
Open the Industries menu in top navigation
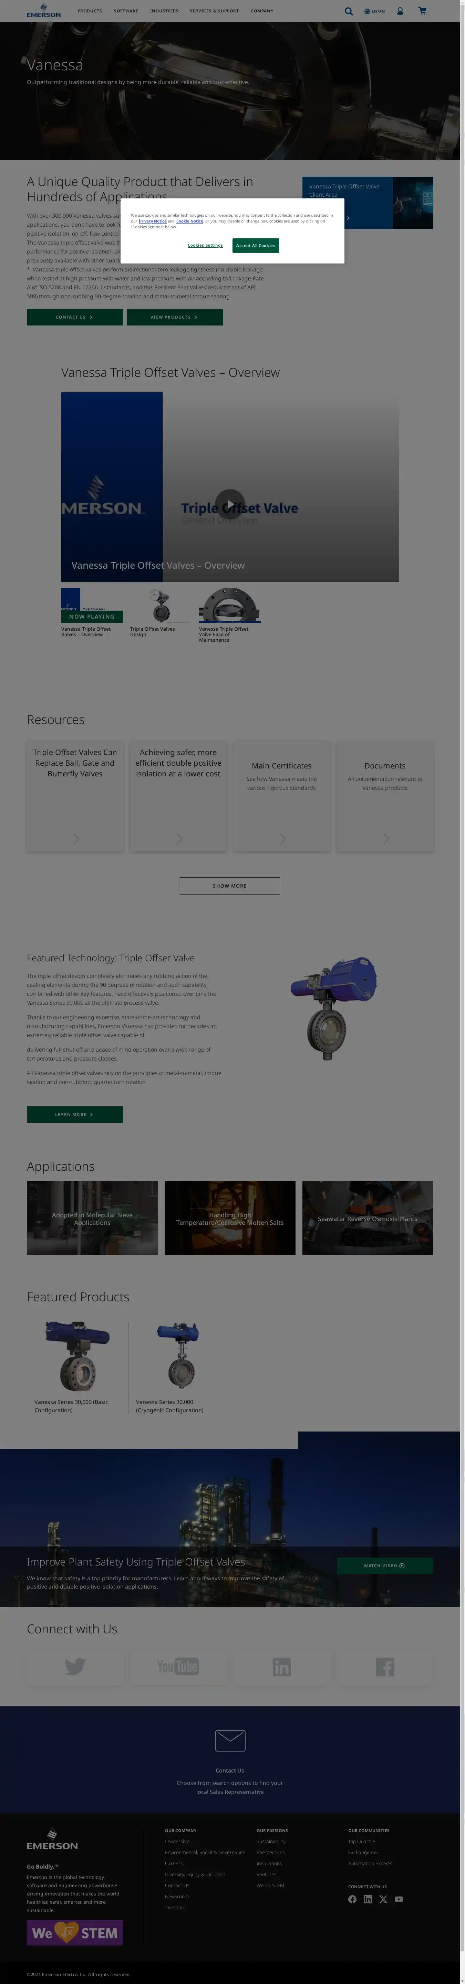click(164, 11)
